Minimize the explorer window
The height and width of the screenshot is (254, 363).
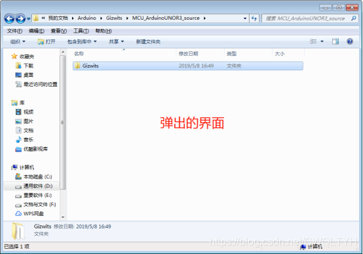pos(325,8)
